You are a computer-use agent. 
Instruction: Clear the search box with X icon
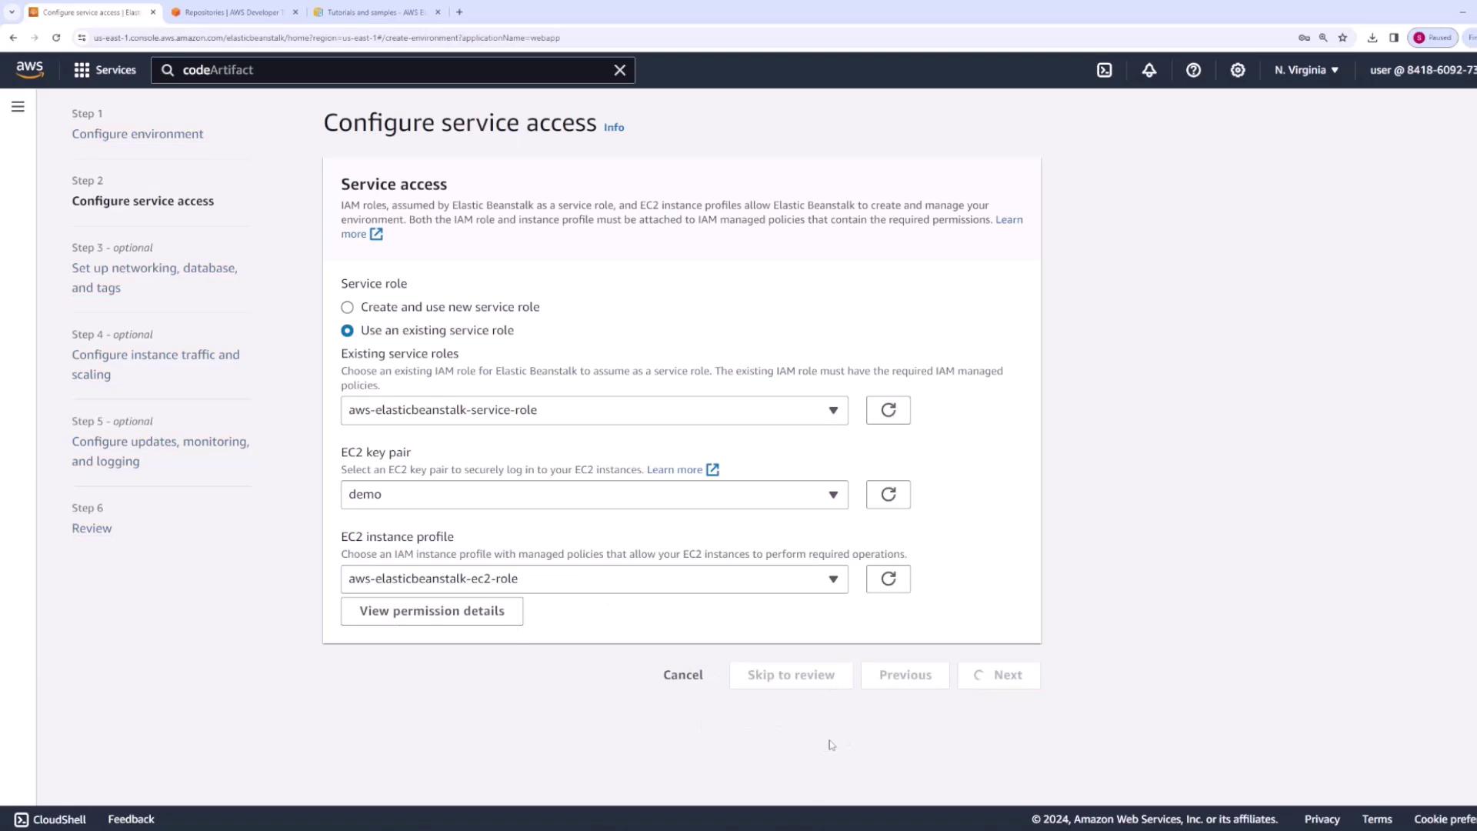(x=619, y=70)
